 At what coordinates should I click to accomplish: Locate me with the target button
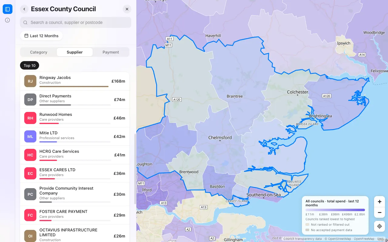380,226
